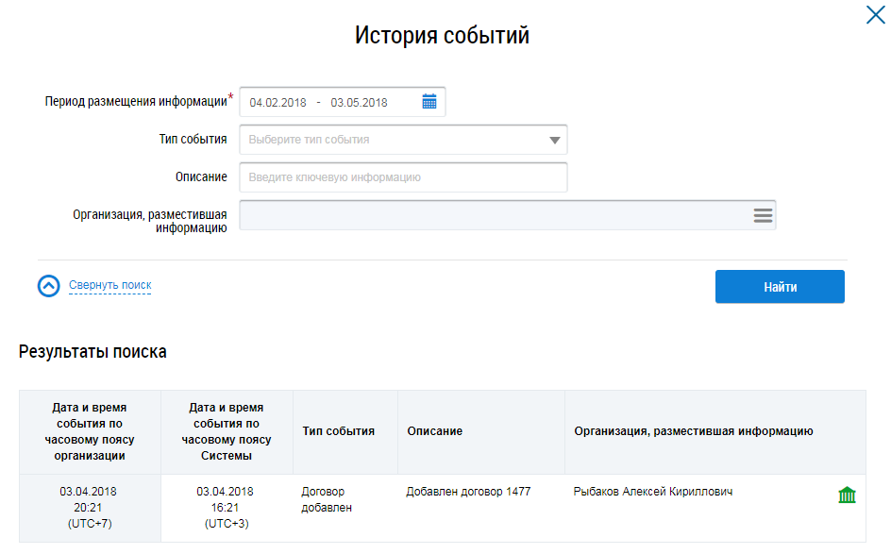Close the История событий dialog
The height and width of the screenshot is (554, 891).
click(875, 15)
